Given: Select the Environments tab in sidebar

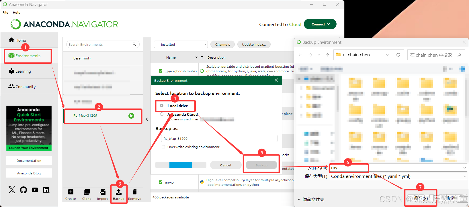Looking at the screenshot, I should click(25, 56).
